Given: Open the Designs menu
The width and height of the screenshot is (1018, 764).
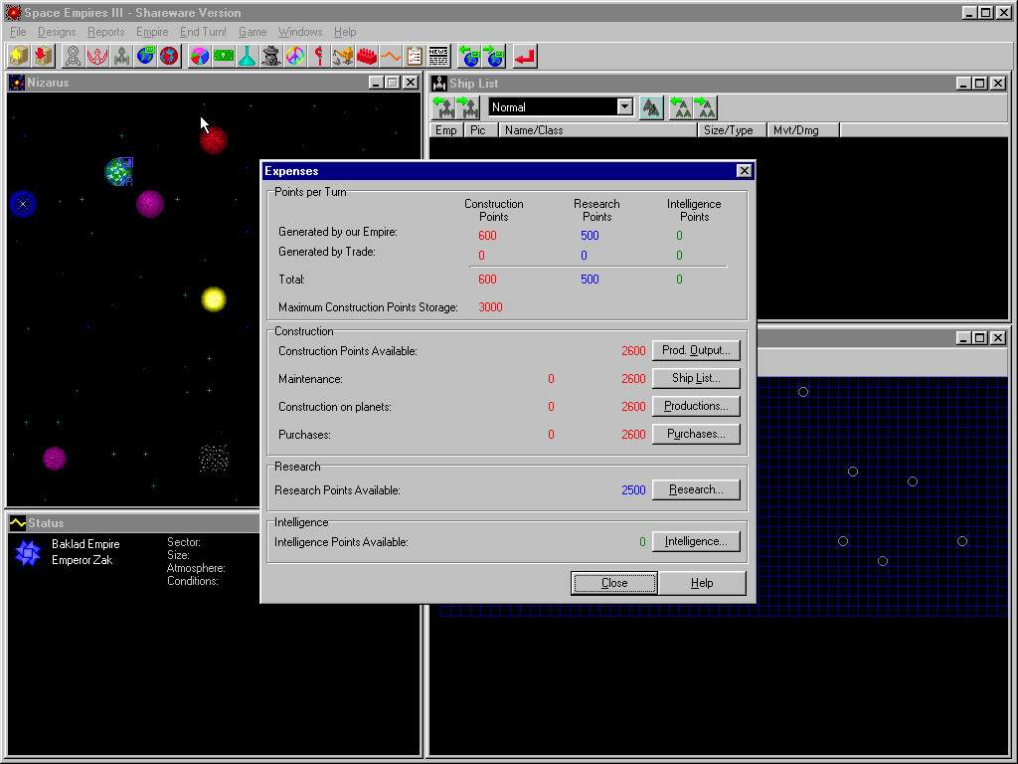Looking at the screenshot, I should (x=57, y=32).
